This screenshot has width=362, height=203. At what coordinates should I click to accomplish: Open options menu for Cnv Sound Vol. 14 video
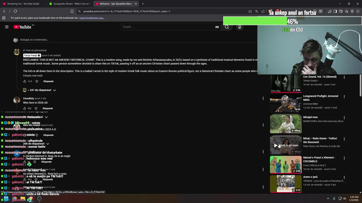coord(344,77)
